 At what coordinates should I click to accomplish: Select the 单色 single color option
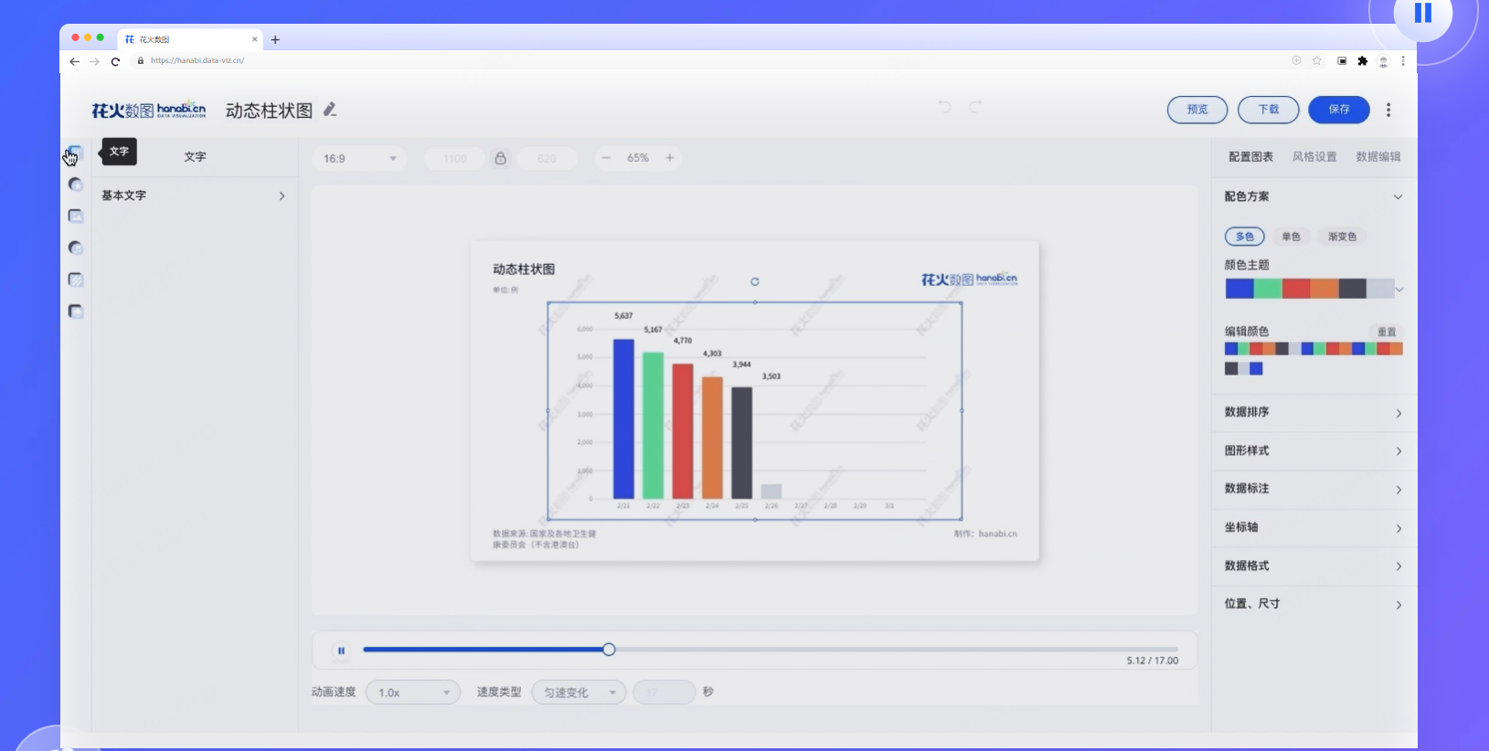click(1291, 237)
